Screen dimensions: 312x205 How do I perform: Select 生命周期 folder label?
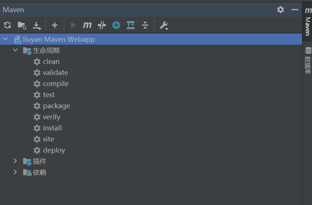[46, 51]
